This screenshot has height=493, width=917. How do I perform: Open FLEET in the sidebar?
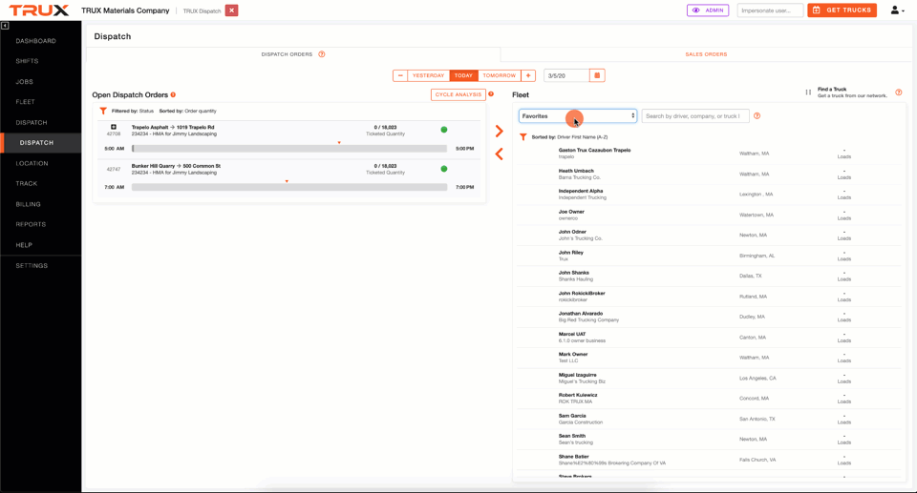tap(25, 102)
